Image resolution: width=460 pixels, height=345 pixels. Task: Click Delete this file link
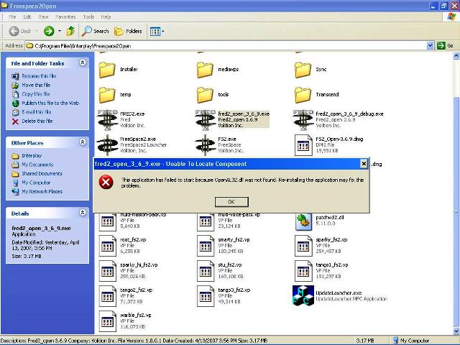(37, 121)
